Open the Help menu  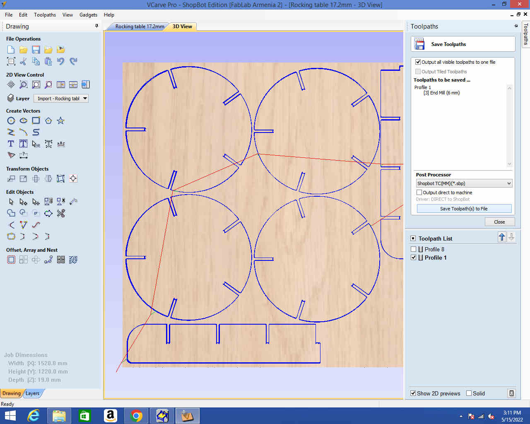109,15
